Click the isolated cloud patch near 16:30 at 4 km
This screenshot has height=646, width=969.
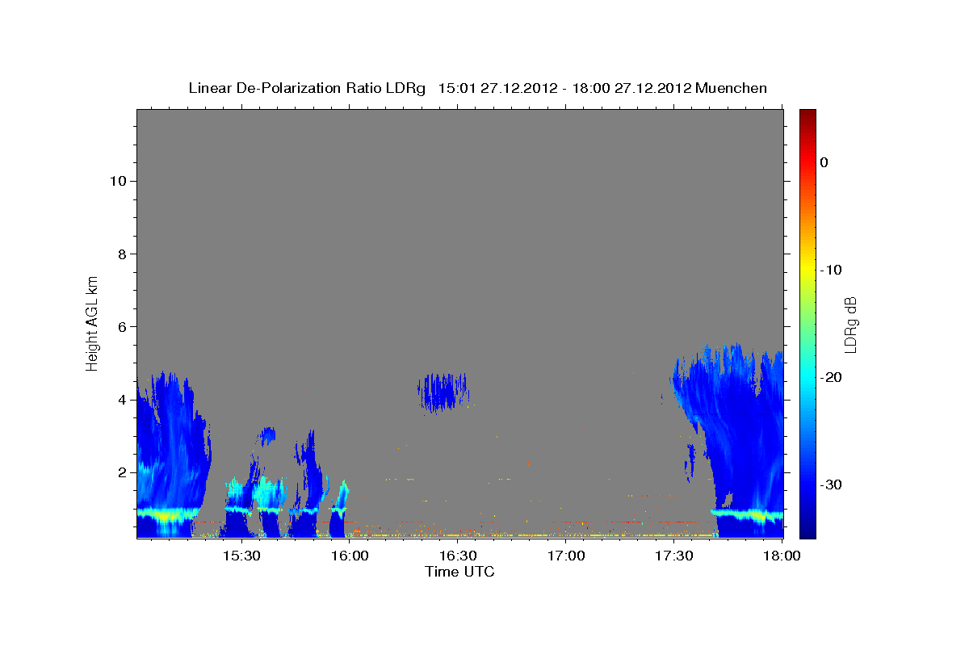pos(443,392)
